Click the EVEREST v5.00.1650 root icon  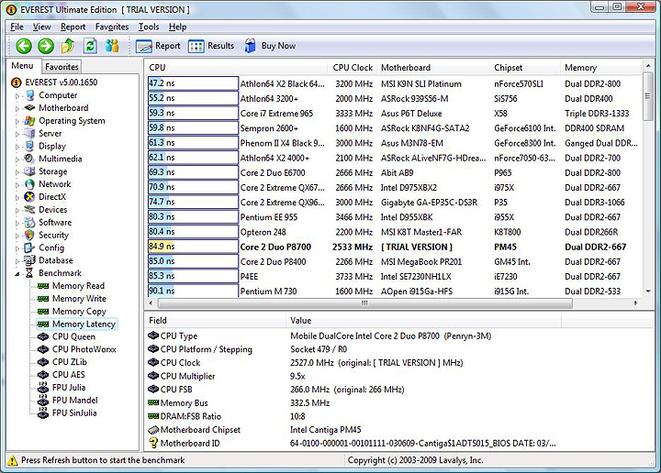point(16,82)
